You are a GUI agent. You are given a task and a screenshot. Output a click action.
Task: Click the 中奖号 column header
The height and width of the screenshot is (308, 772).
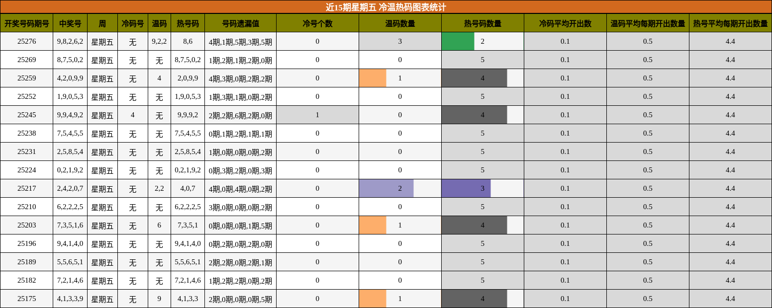point(70,23)
